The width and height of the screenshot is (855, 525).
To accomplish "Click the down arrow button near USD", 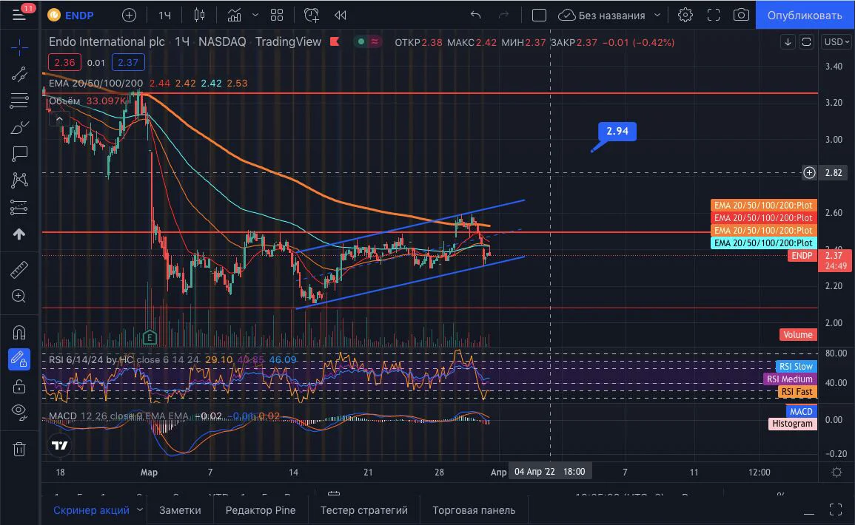I will [788, 42].
